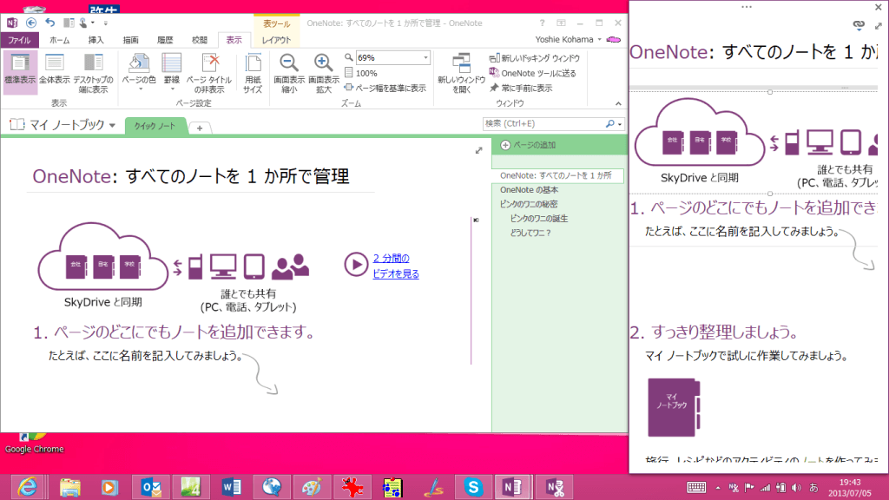Image resolution: width=889 pixels, height=500 pixels.
Task: Click the volume icon in system tray
Action: (797, 488)
